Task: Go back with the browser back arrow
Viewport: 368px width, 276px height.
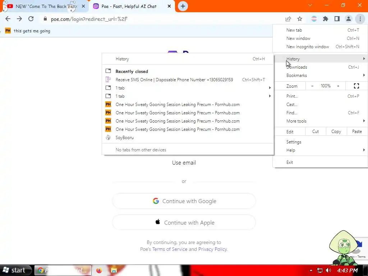Action: coord(8,19)
